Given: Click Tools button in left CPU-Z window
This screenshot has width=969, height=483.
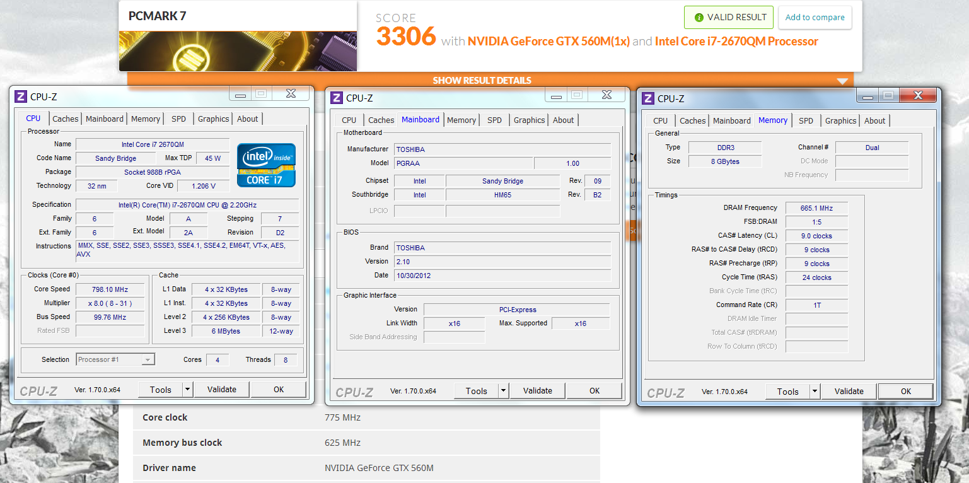Looking at the screenshot, I should [x=160, y=390].
